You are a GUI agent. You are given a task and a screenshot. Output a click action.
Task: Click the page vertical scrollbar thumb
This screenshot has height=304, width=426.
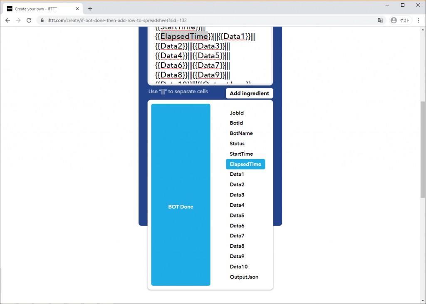pos(423,150)
